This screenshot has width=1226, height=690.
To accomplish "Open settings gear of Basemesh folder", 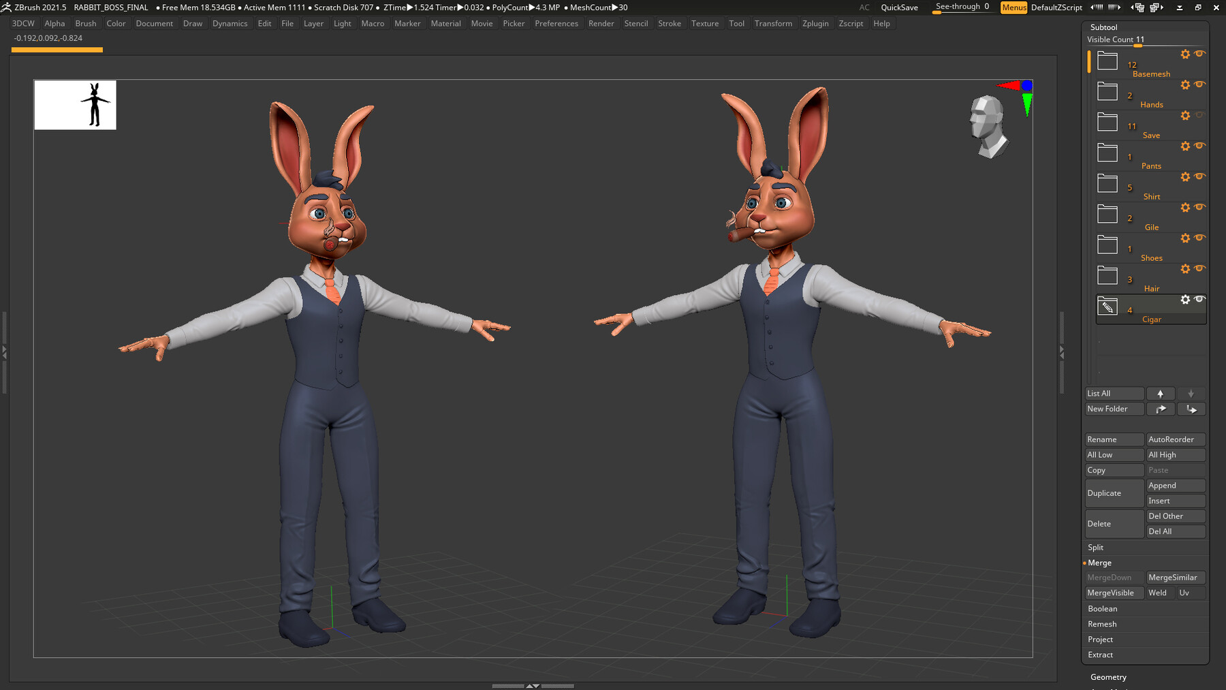I will click(x=1185, y=54).
